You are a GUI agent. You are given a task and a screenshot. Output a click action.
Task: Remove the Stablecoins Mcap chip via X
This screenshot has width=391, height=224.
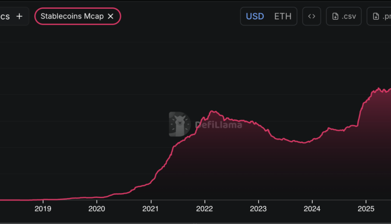pyautogui.click(x=111, y=16)
